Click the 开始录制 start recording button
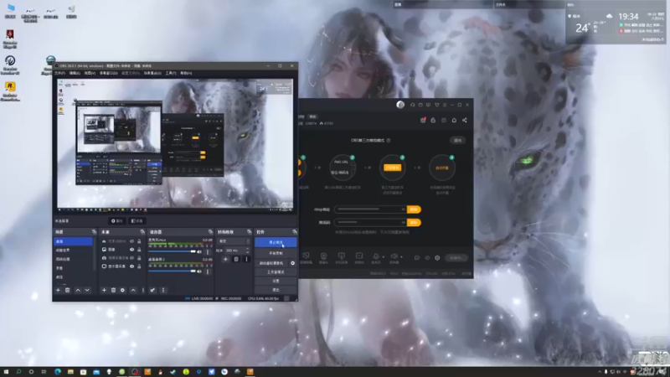Screen dimensions: 670x377 pos(276,253)
